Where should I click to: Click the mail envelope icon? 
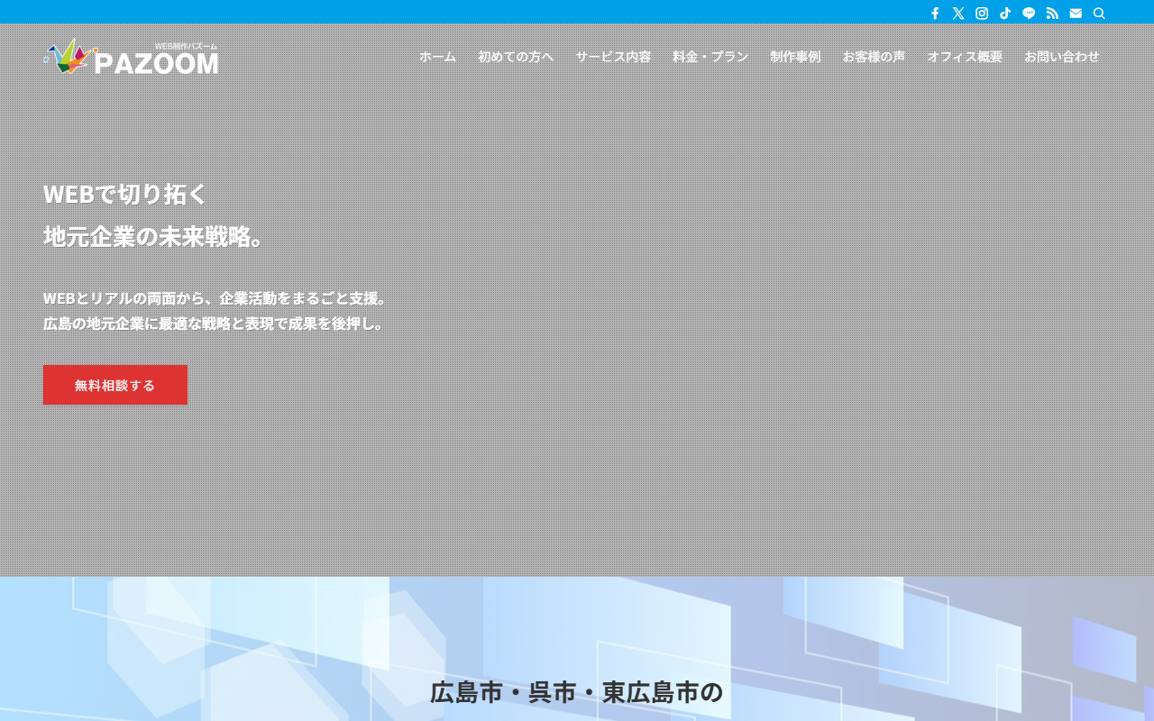1076,14
